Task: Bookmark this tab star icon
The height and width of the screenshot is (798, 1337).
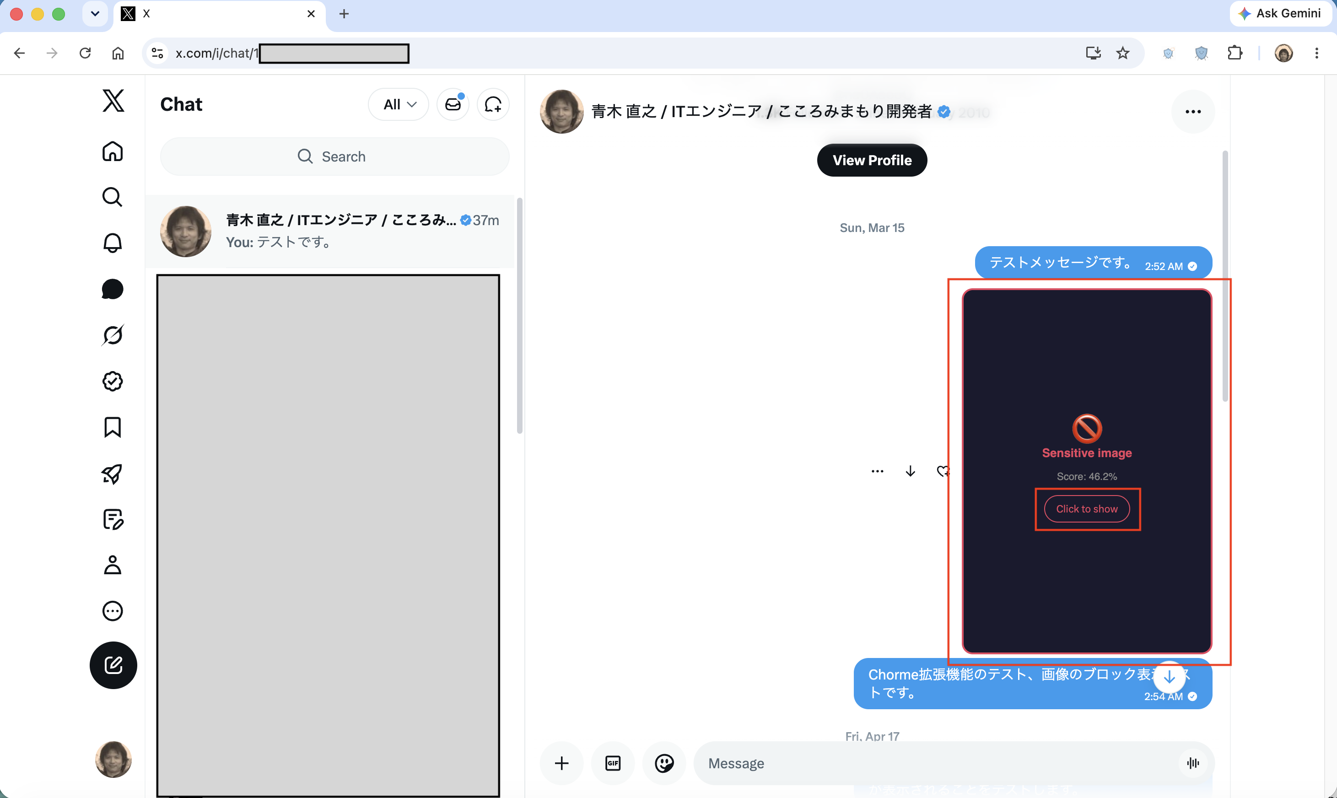Action: pos(1122,53)
